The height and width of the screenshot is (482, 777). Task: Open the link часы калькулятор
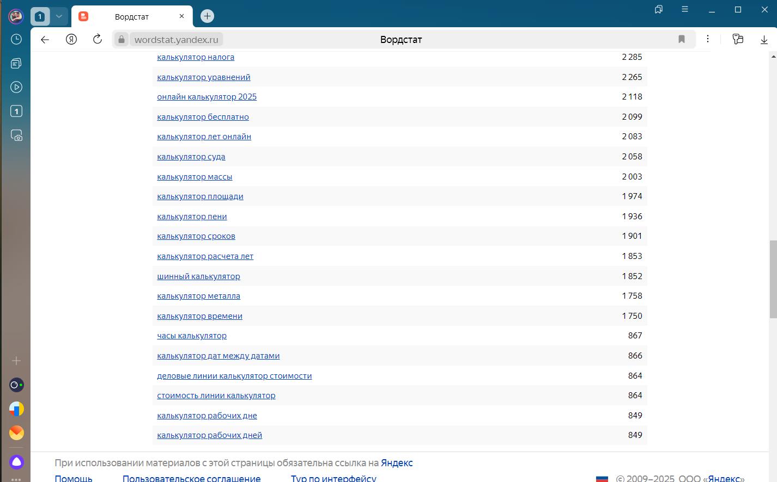tap(192, 336)
